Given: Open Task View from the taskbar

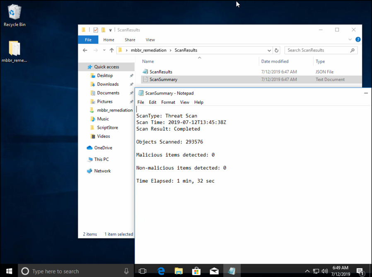Looking at the screenshot, I should pyautogui.click(x=143, y=271).
